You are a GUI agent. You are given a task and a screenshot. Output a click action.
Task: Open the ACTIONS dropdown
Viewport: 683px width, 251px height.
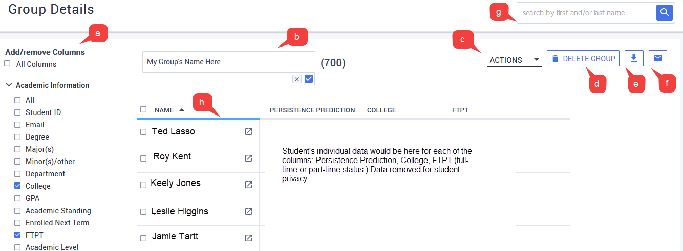click(514, 60)
